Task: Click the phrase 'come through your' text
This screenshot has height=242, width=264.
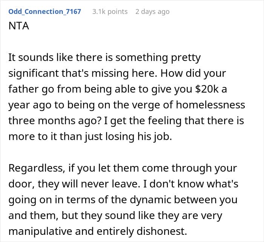Action: (189, 168)
